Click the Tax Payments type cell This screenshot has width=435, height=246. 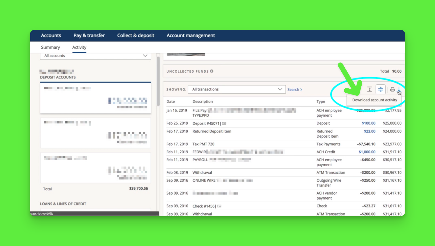pos(328,144)
